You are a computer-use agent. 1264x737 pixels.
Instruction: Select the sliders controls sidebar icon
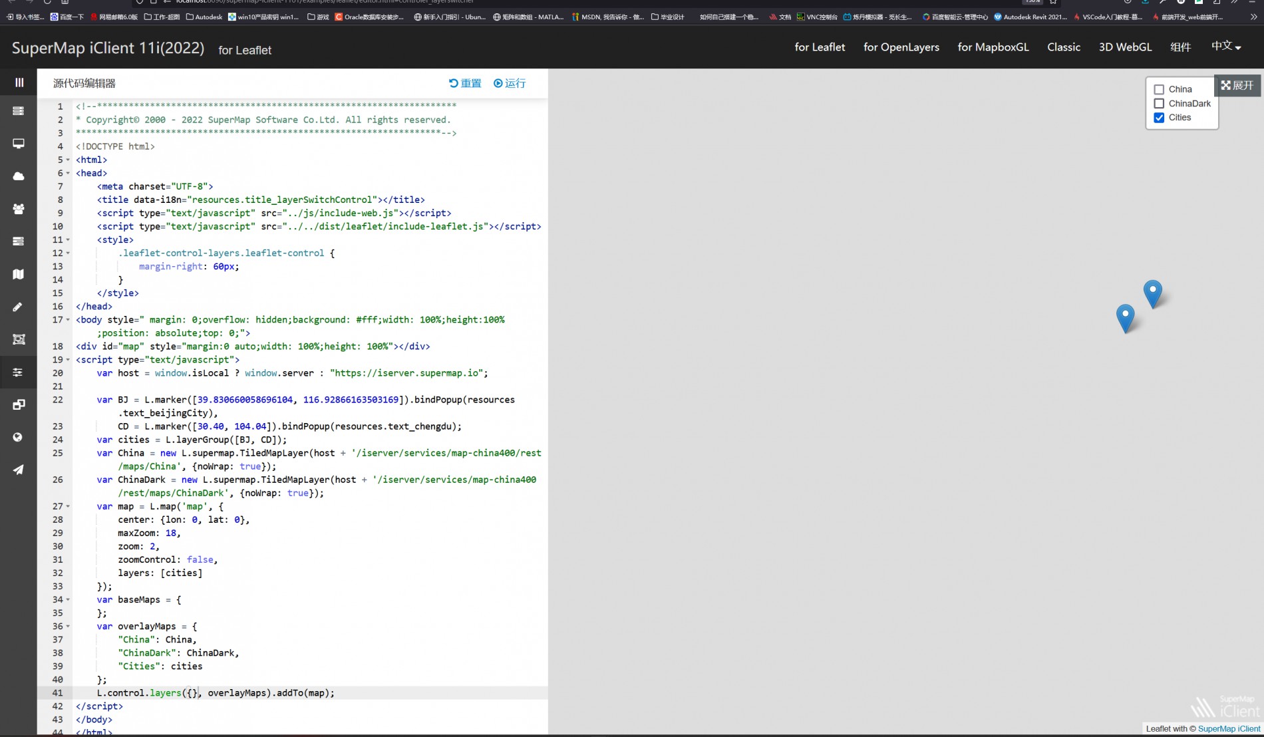pos(19,372)
